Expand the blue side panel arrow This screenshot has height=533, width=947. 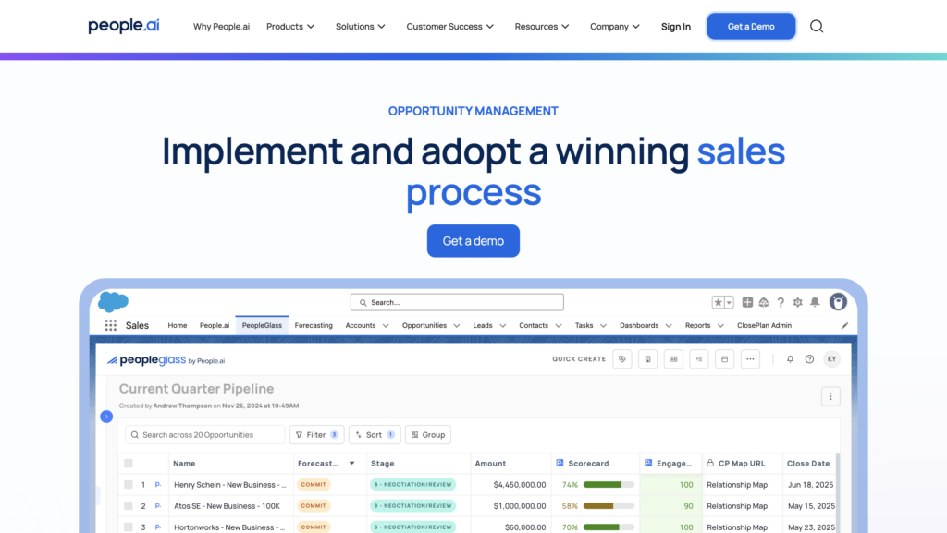106,417
